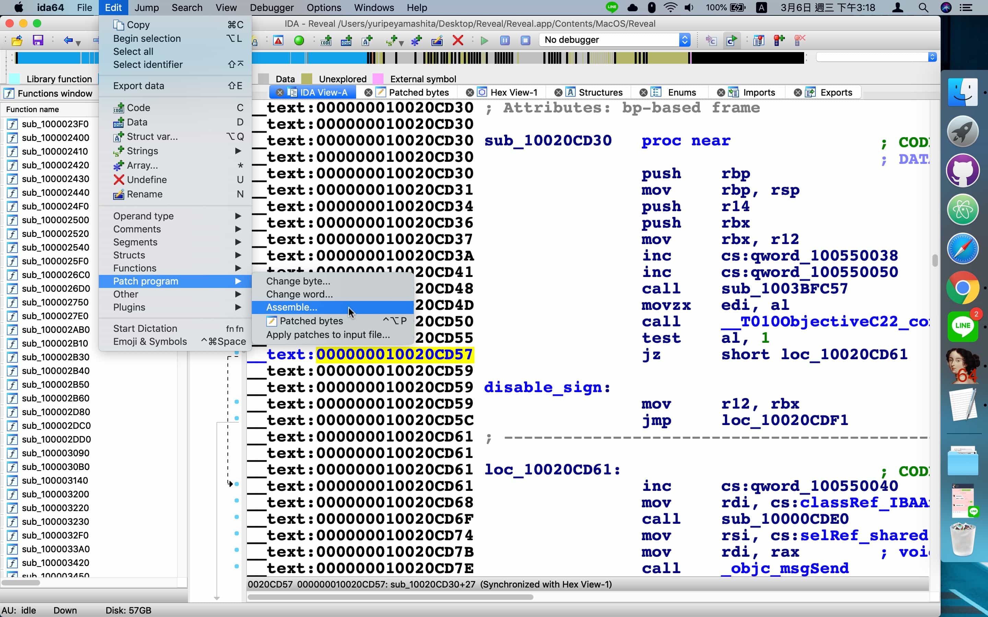Click the Save database toolbar icon
Viewport: 988px width, 617px height.
38,40
